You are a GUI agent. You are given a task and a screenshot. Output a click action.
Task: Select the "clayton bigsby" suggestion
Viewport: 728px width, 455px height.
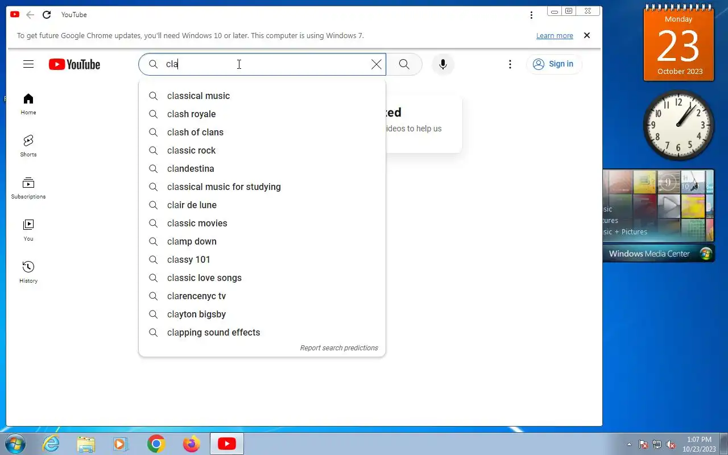click(262, 314)
